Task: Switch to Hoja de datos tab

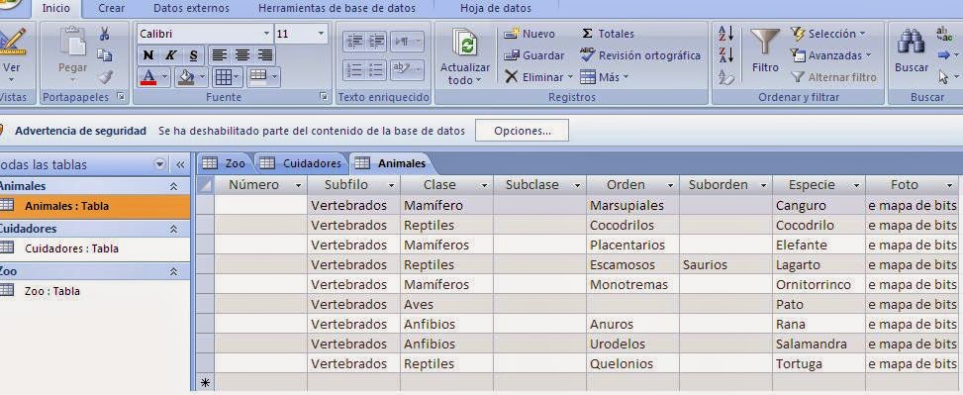Action: [x=496, y=9]
